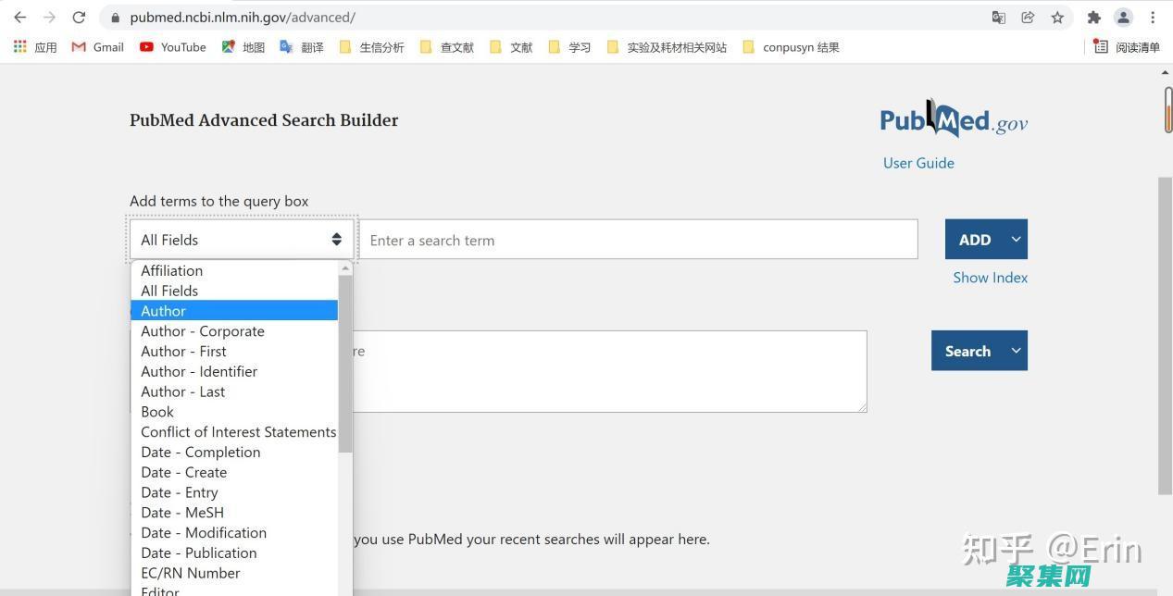Image resolution: width=1173 pixels, height=596 pixels.
Task: Click the All Fields field selector
Action: pyautogui.click(x=241, y=240)
